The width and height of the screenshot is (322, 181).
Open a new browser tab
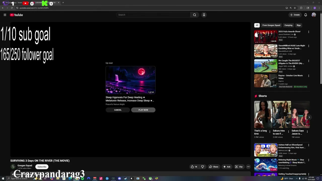click(x=63, y=3)
